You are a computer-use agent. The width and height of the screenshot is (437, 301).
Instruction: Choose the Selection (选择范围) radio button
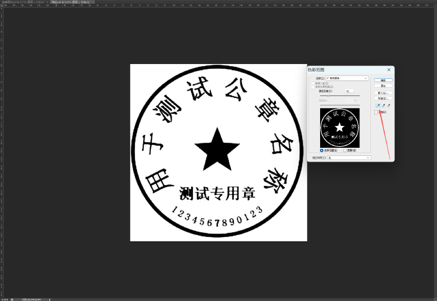tap(322, 150)
